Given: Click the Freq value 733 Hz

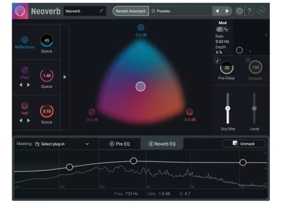Looking at the screenshot, I should pyautogui.click(x=132, y=194).
